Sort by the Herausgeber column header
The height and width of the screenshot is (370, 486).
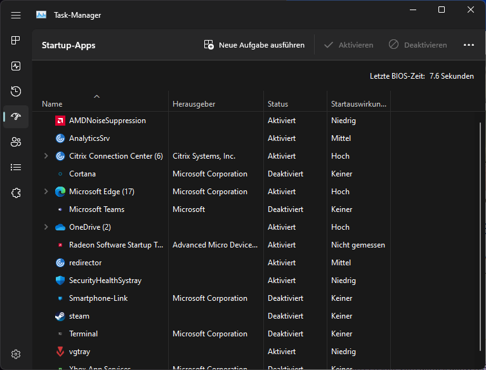(194, 104)
